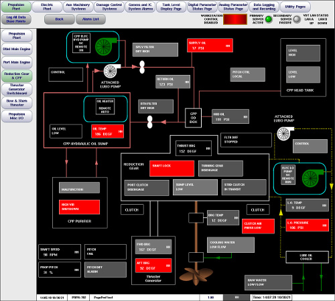The width and height of the screenshot is (335, 301).
Task: Select the L.O. Temp DEGF readout
Action: (x=308, y=205)
